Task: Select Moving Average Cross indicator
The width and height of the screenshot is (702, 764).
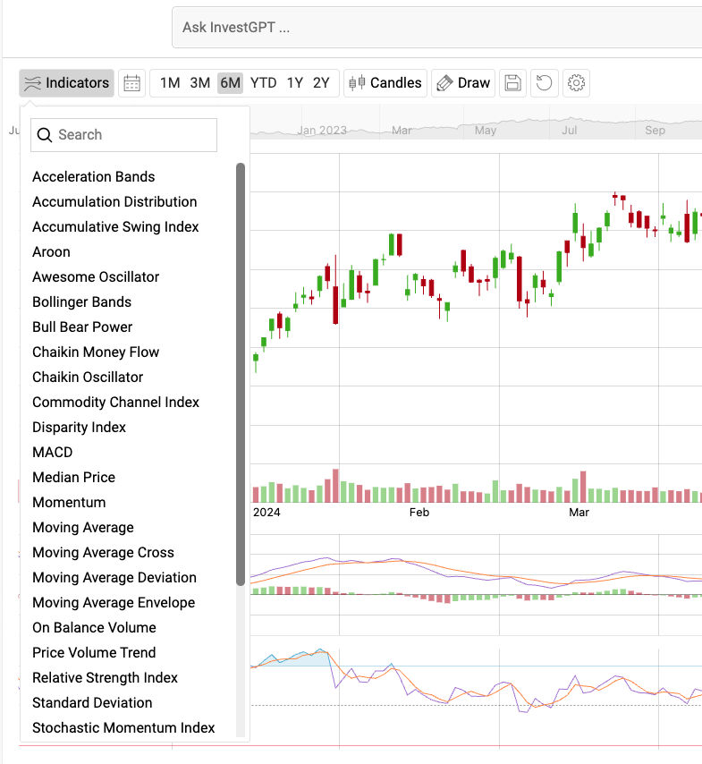Action: coord(103,553)
